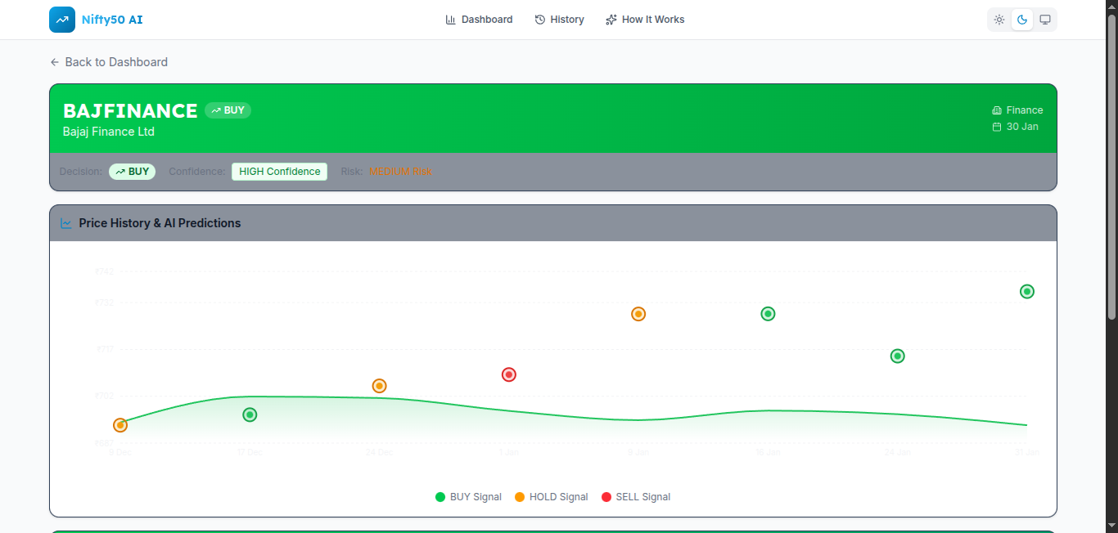Image resolution: width=1118 pixels, height=533 pixels.
Task: Click Back to Dashboard link
Action: (109, 62)
